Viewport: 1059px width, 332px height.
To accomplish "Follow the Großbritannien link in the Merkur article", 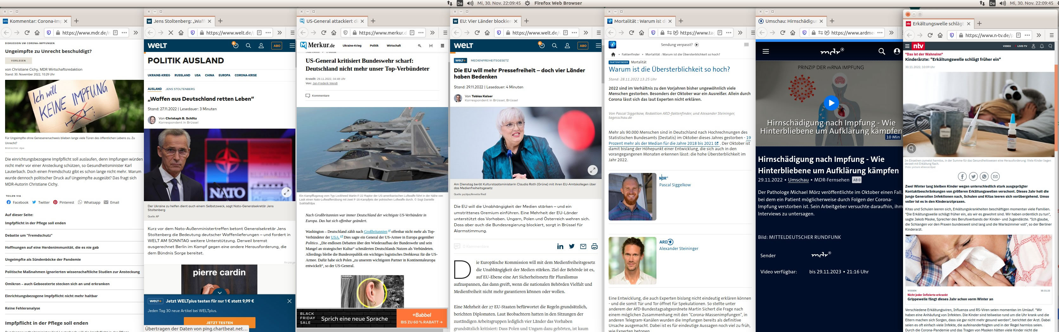I will (x=375, y=231).
